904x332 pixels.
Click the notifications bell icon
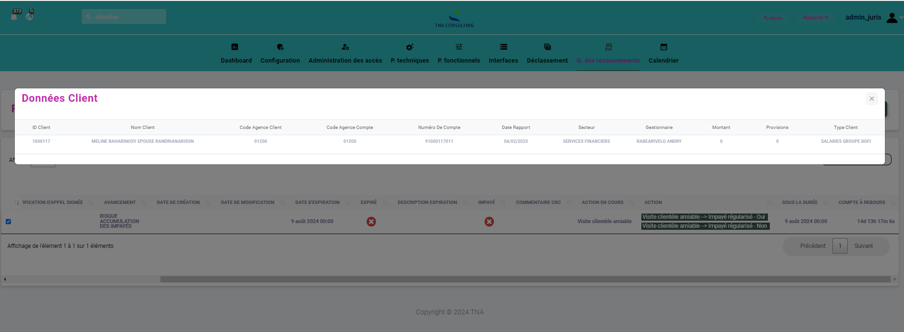pyautogui.click(x=14, y=17)
